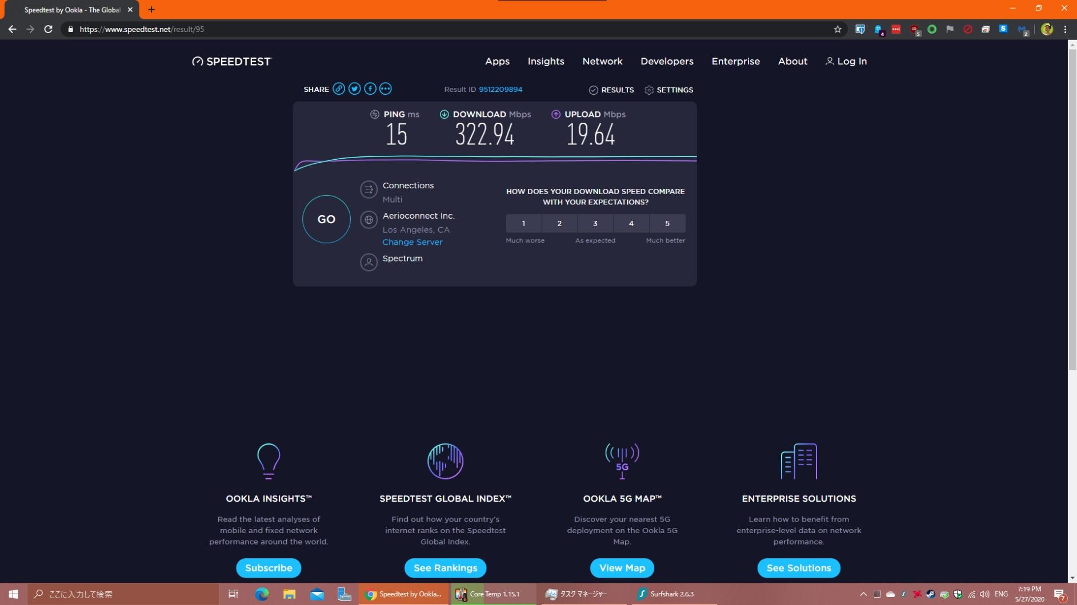Open the Network menu

[602, 61]
